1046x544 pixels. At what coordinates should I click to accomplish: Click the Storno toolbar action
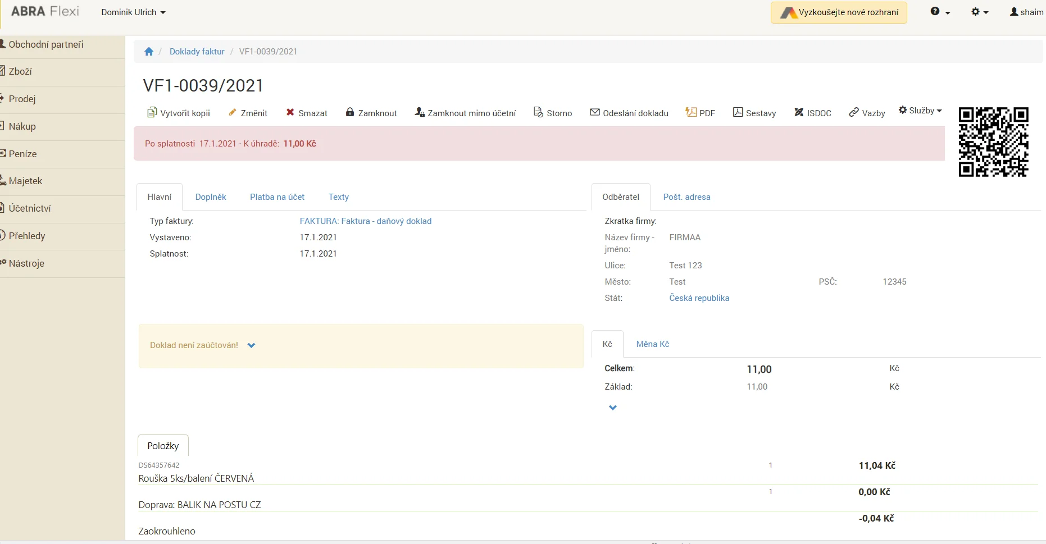click(x=553, y=113)
